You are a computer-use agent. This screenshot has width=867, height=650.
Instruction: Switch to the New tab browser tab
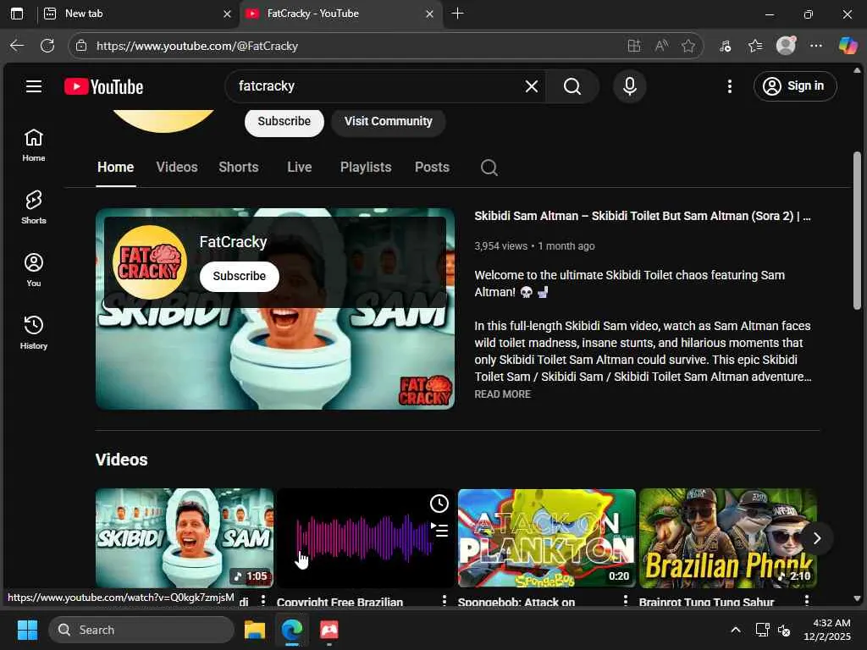tap(135, 14)
